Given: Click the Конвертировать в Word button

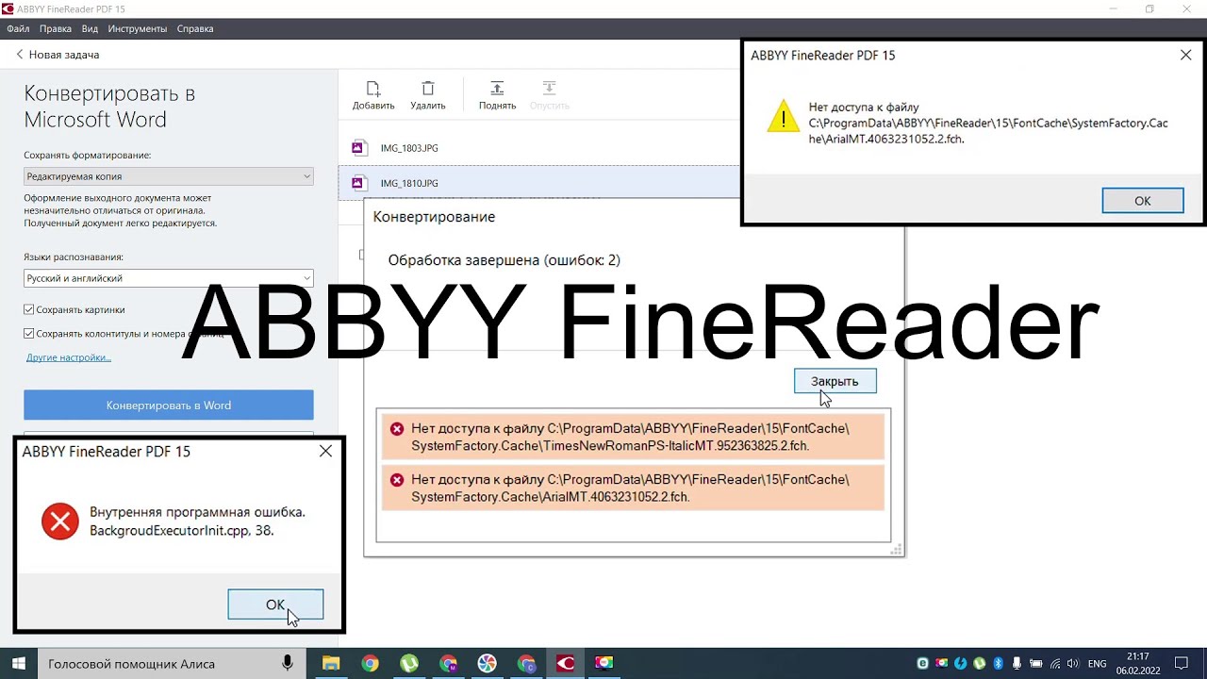Looking at the screenshot, I should (x=169, y=406).
